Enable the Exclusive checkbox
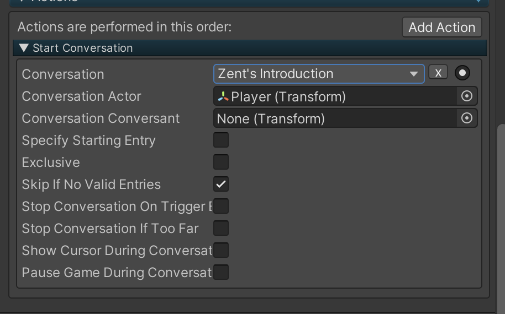The height and width of the screenshot is (314, 505). 221,162
